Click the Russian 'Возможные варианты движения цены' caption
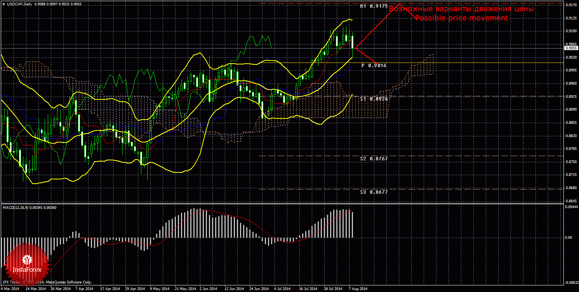The width and height of the screenshot is (579, 292). point(461,9)
